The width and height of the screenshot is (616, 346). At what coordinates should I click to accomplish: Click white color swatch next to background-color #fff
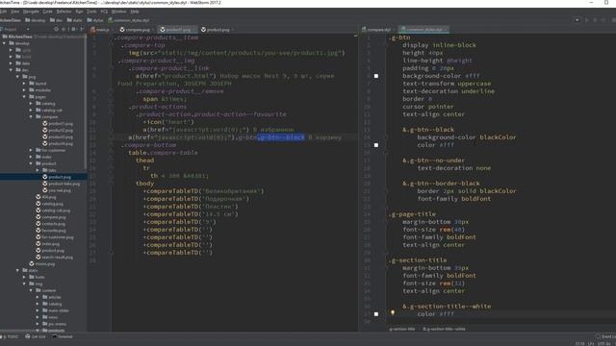[x=376, y=76]
